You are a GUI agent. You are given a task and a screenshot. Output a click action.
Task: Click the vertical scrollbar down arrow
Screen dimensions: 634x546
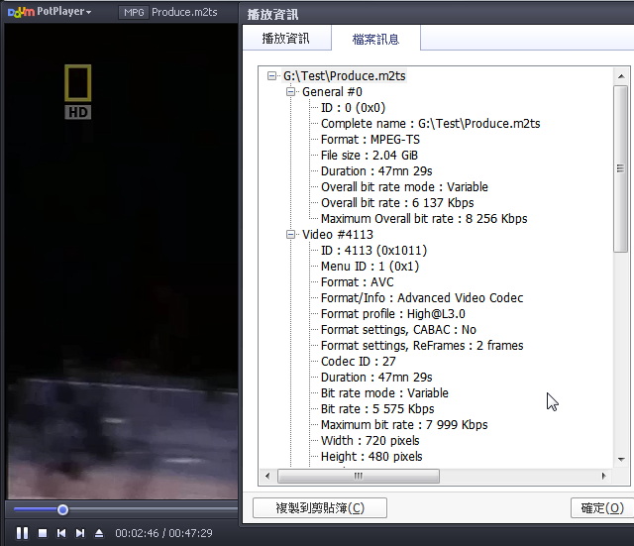coord(621,460)
